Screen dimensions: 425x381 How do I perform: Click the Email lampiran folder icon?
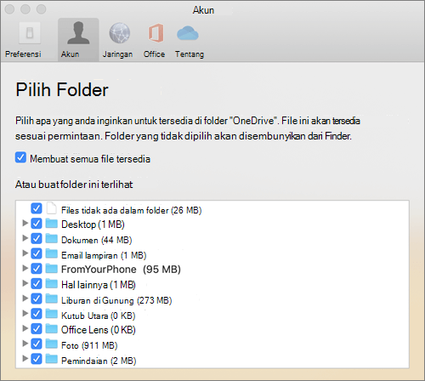[52, 253]
